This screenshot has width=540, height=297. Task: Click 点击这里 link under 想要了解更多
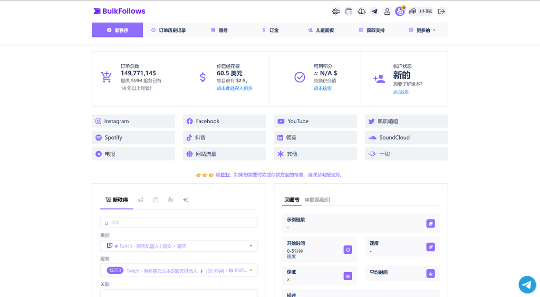click(x=401, y=92)
